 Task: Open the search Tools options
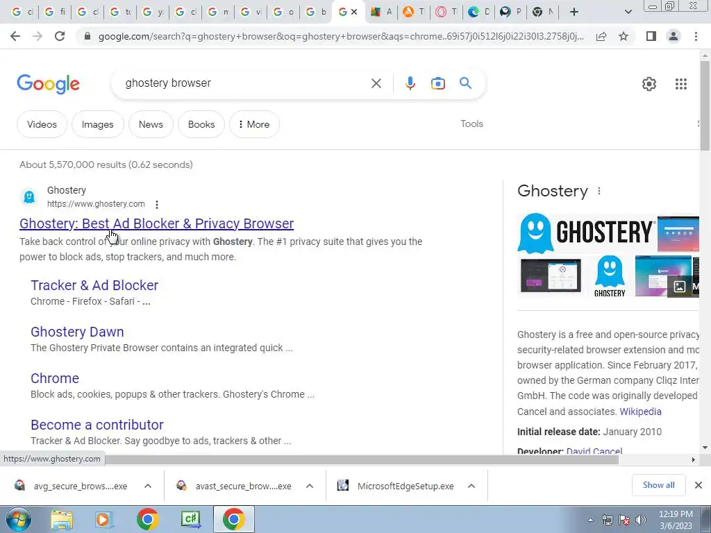[471, 124]
